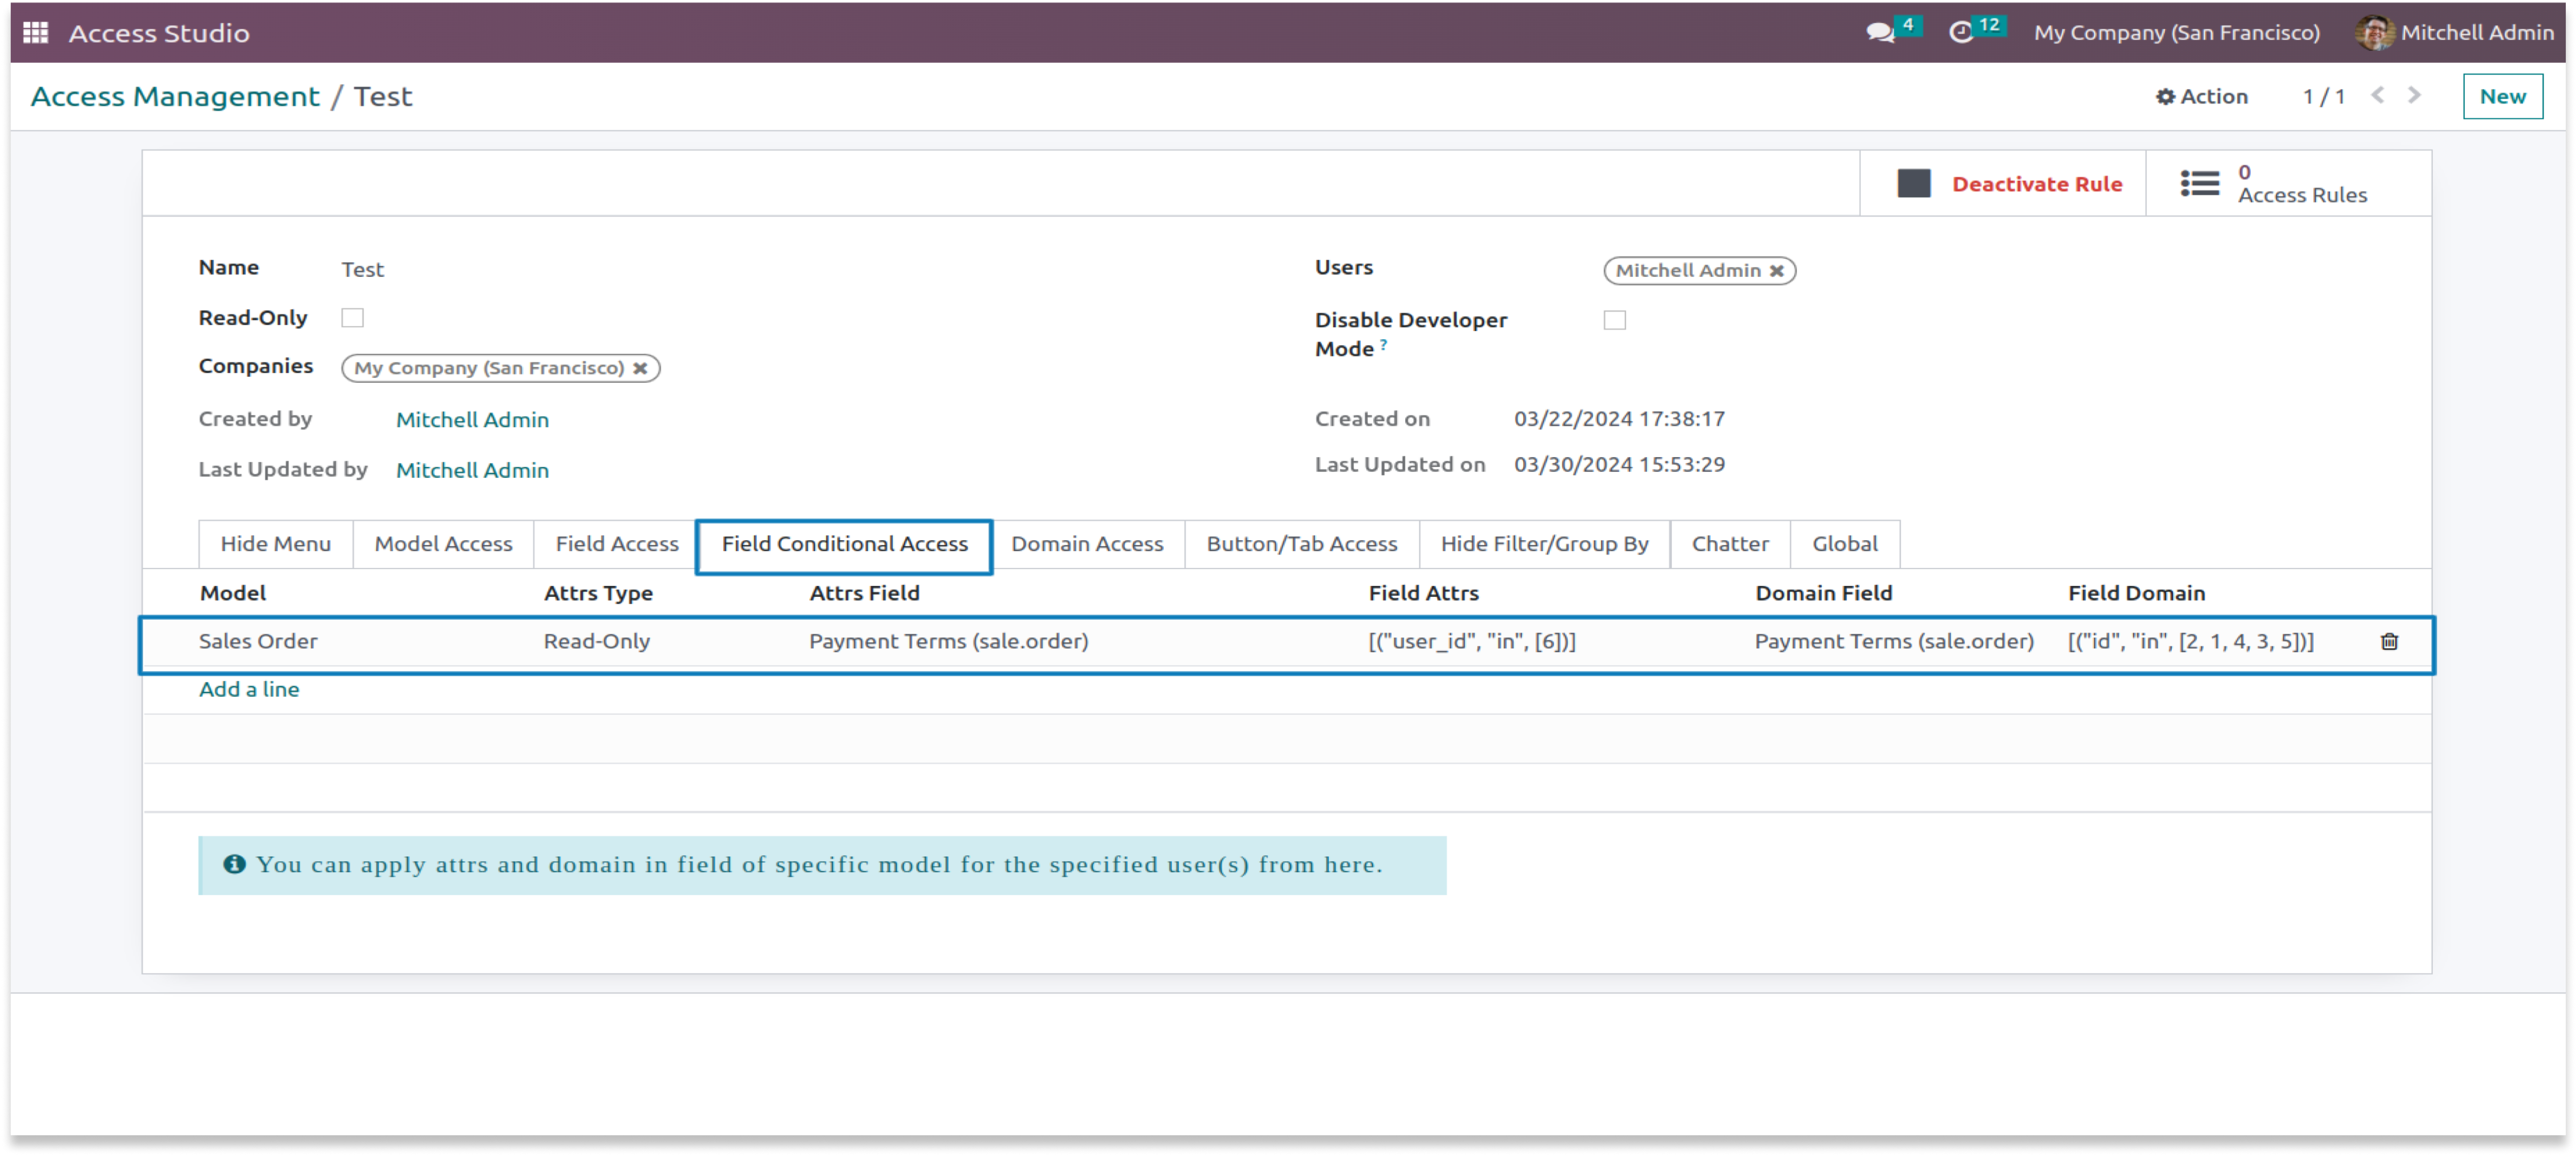
Task: Open company switcher My Company (San Francisco)
Action: point(2177,32)
